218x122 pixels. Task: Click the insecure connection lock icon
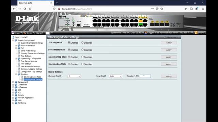59,9
